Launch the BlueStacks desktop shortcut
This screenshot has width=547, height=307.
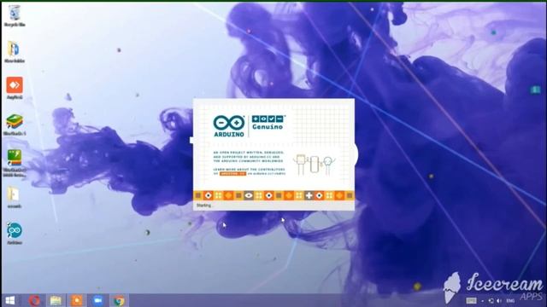click(15, 125)
